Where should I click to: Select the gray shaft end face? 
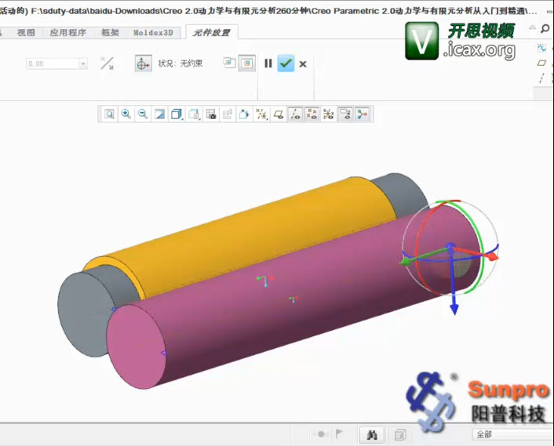[85, 314]
